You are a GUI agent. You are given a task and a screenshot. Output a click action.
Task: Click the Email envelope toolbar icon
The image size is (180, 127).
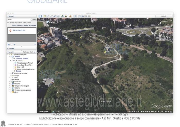79,16
